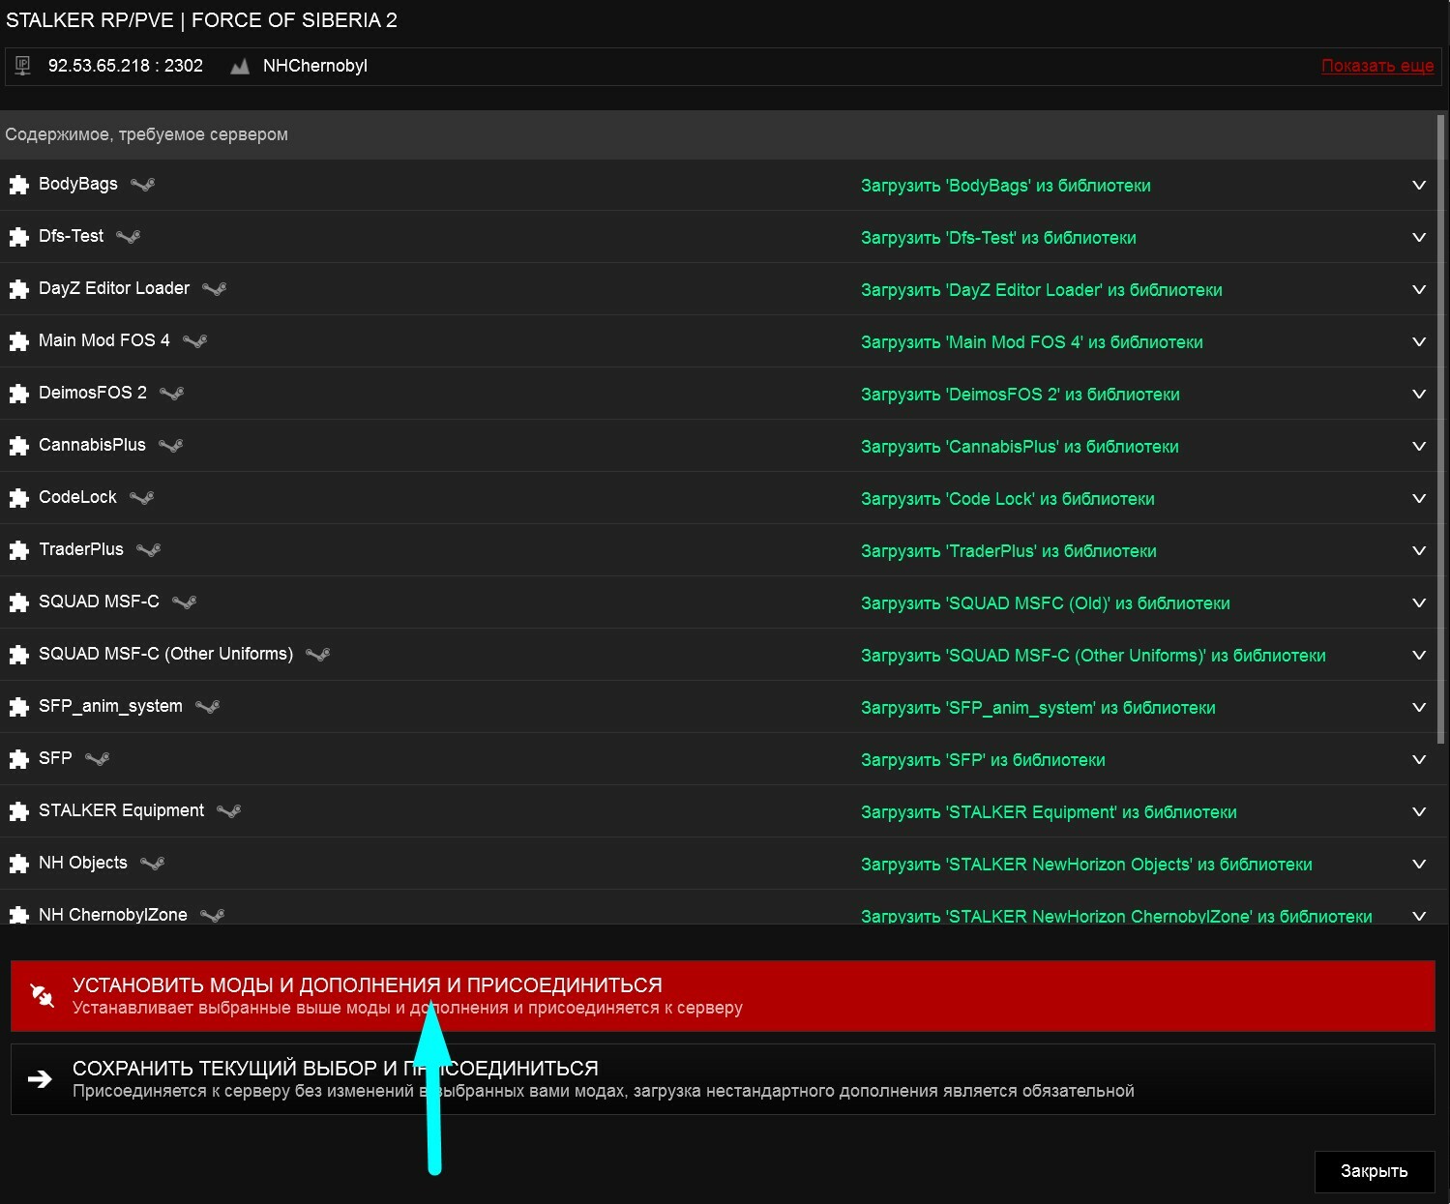Click the puzzle icon beside Dfs-Test
The height and width of the screenshot is (1204, 1450).
click(x=18, y=237)
